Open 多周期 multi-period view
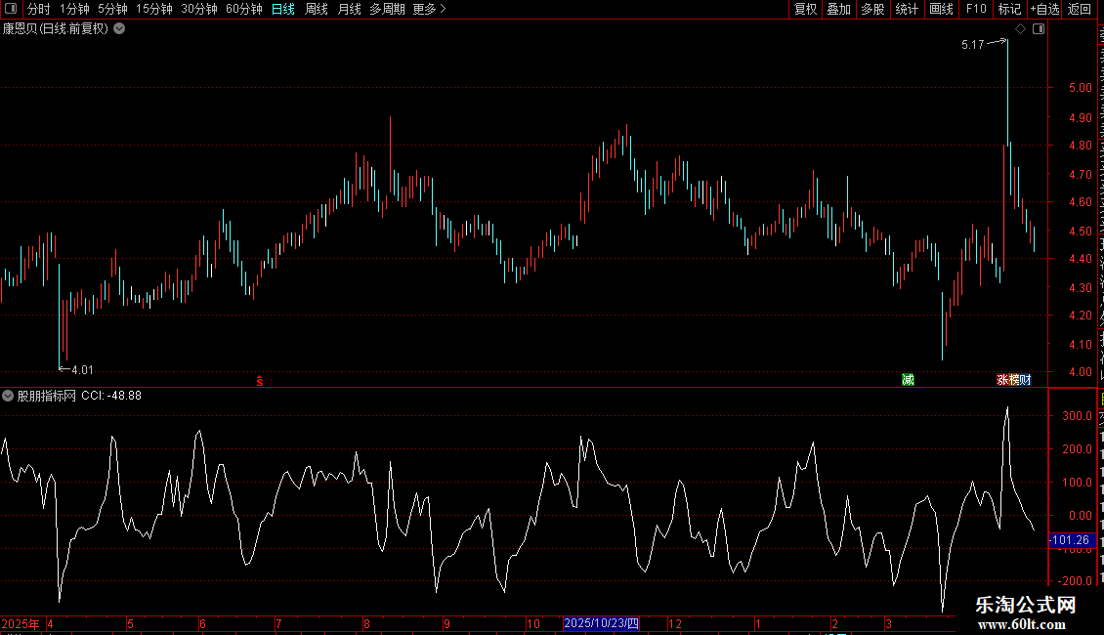This screenshot has width=1104, height=635. [387, 9]
